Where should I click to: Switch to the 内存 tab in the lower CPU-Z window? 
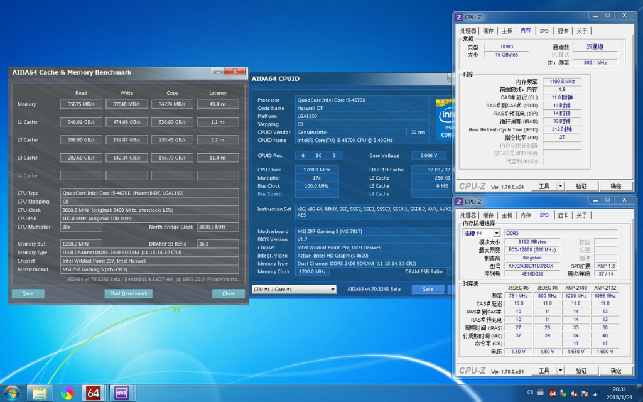coord(526,215)
